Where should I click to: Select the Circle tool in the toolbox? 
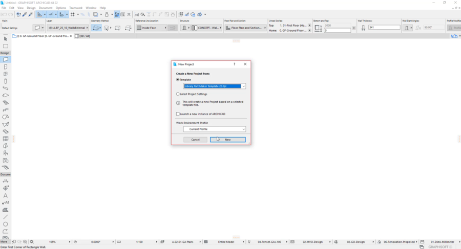click(x=5, y=224)
